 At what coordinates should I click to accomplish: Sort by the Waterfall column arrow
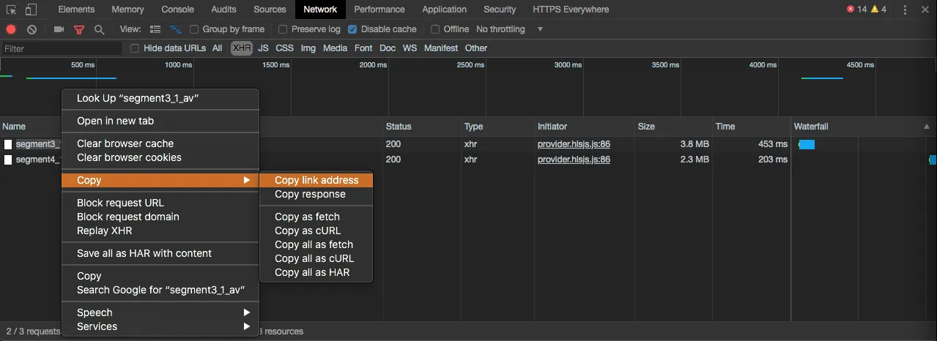(x=927, y=127)
